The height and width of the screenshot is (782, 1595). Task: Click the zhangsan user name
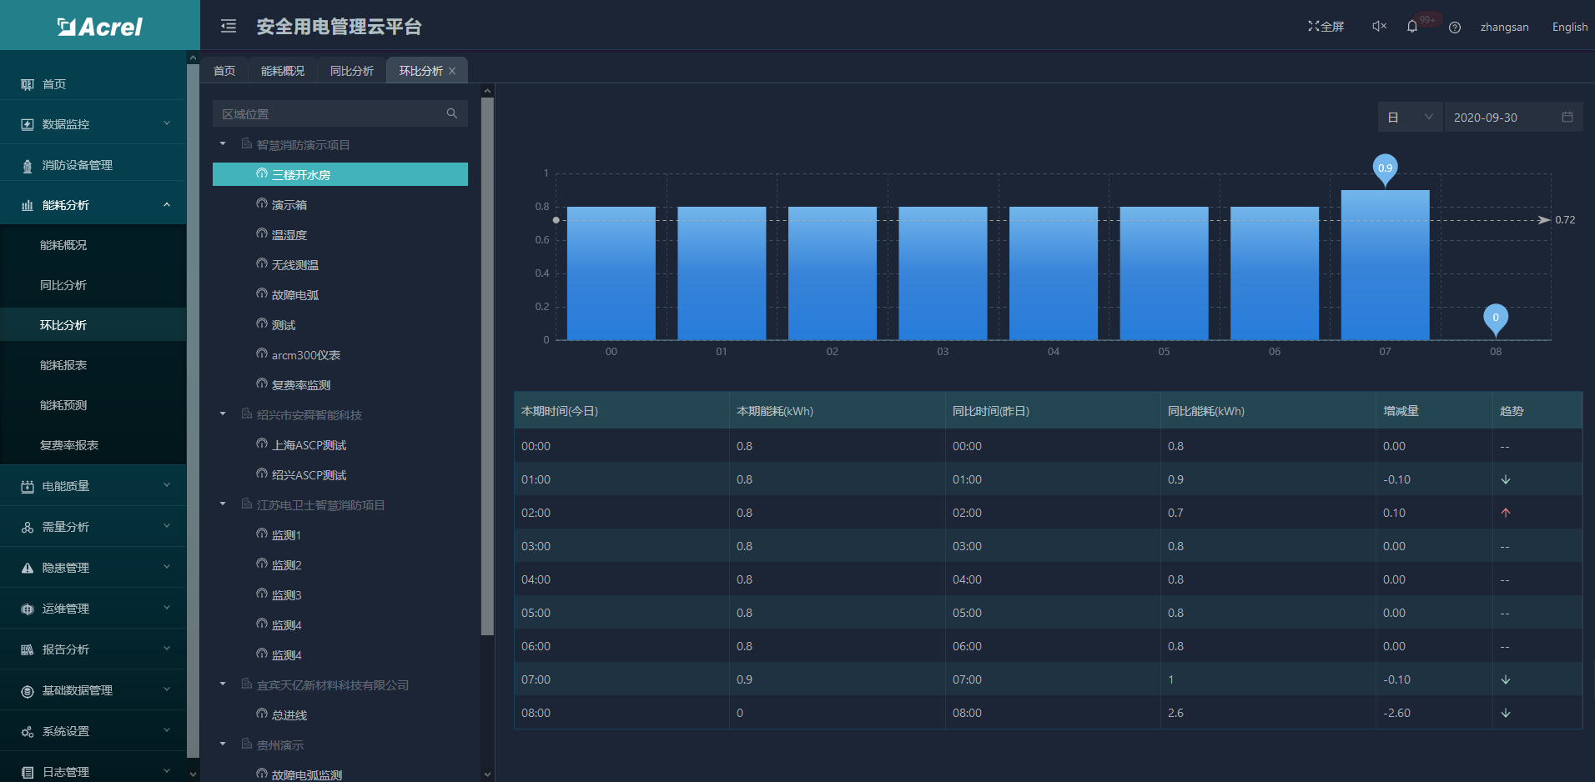click(x=1504, y=27)
